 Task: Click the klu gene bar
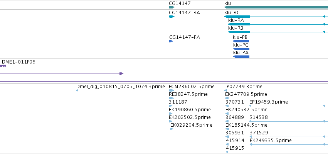pyautogui.click(x=276, y=7)
